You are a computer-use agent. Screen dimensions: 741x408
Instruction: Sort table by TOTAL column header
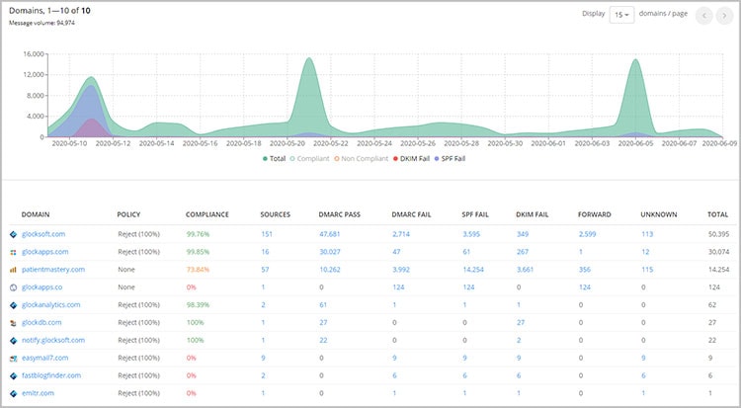tap(717, 214)
